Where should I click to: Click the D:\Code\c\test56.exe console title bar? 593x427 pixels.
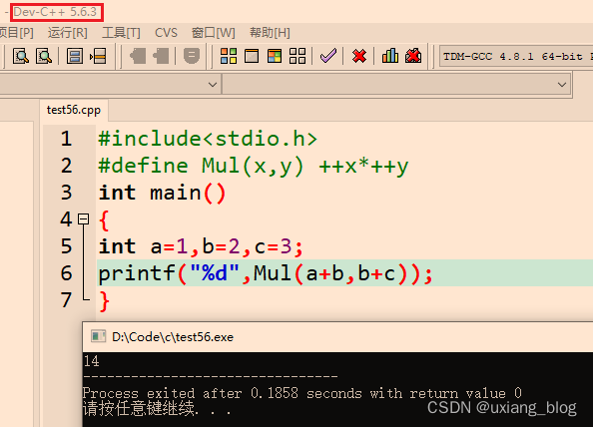click(x=337, y=337)
